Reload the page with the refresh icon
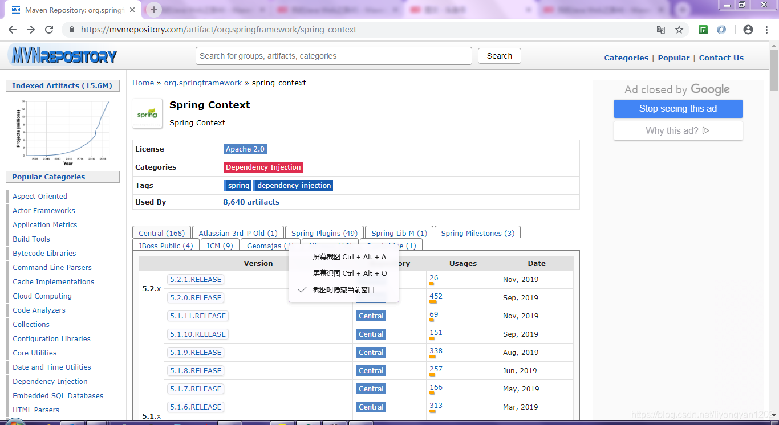 point(49,30)
